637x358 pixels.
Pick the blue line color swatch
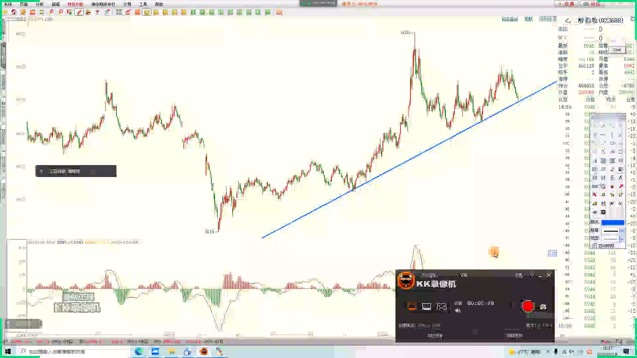click(x=613, y=222)
